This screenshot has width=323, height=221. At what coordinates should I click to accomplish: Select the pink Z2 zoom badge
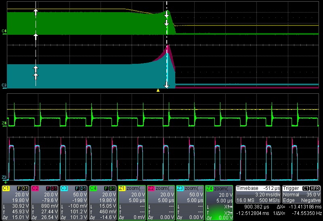tap(151, 188)
